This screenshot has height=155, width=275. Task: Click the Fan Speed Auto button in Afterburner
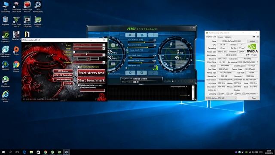tap(156, 68)
